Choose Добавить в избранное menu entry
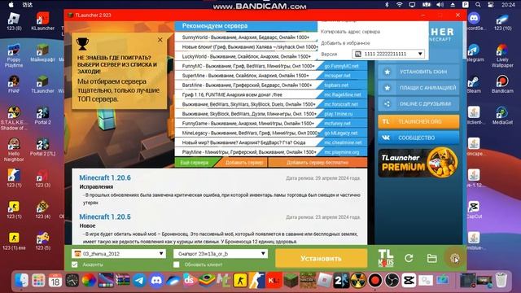Screen dimensions: 521x293 pyautogui.click(x=345, y=43)
